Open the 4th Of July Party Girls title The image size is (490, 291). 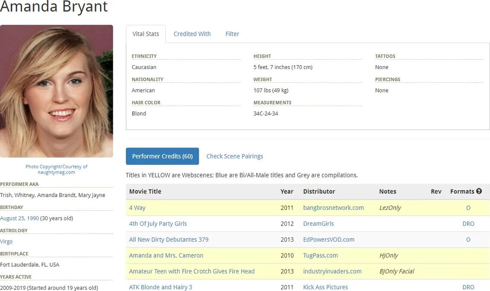point(158,224)
